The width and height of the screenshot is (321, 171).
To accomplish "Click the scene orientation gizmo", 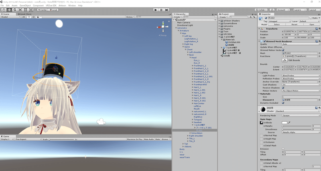I will tap(163, 27).
